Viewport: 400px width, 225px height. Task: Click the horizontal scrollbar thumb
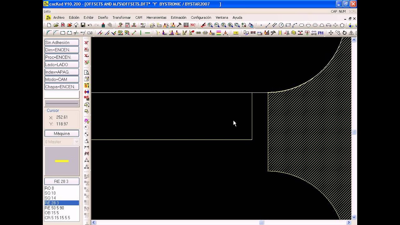click(x=262, y=222)
